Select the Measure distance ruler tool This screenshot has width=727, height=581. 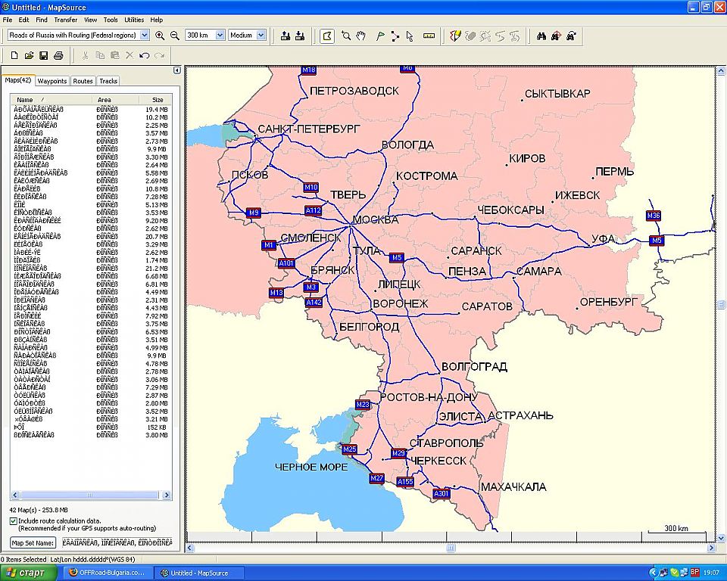click(429, 36)
